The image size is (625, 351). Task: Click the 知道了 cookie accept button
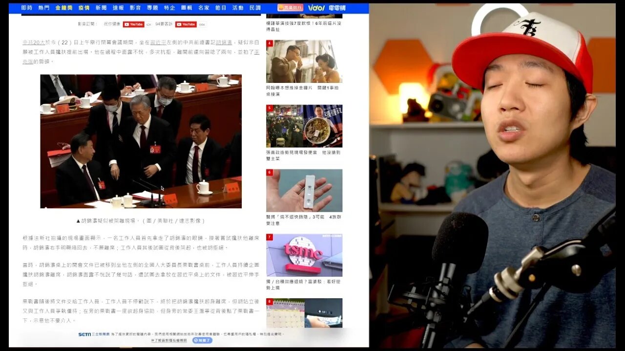(202, 340)
